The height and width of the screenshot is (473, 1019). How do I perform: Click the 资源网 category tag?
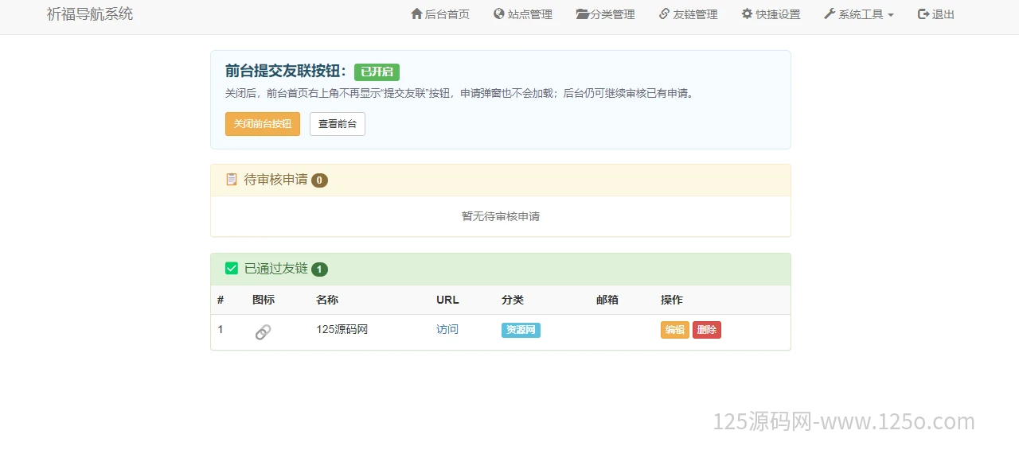pos(521,330)
